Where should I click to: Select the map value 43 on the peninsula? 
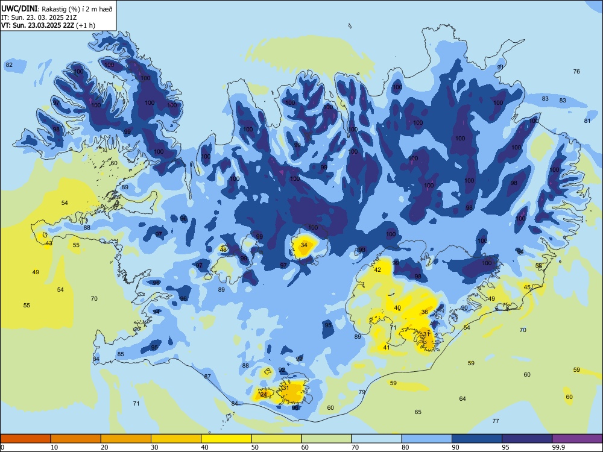(x=49, y=243)
